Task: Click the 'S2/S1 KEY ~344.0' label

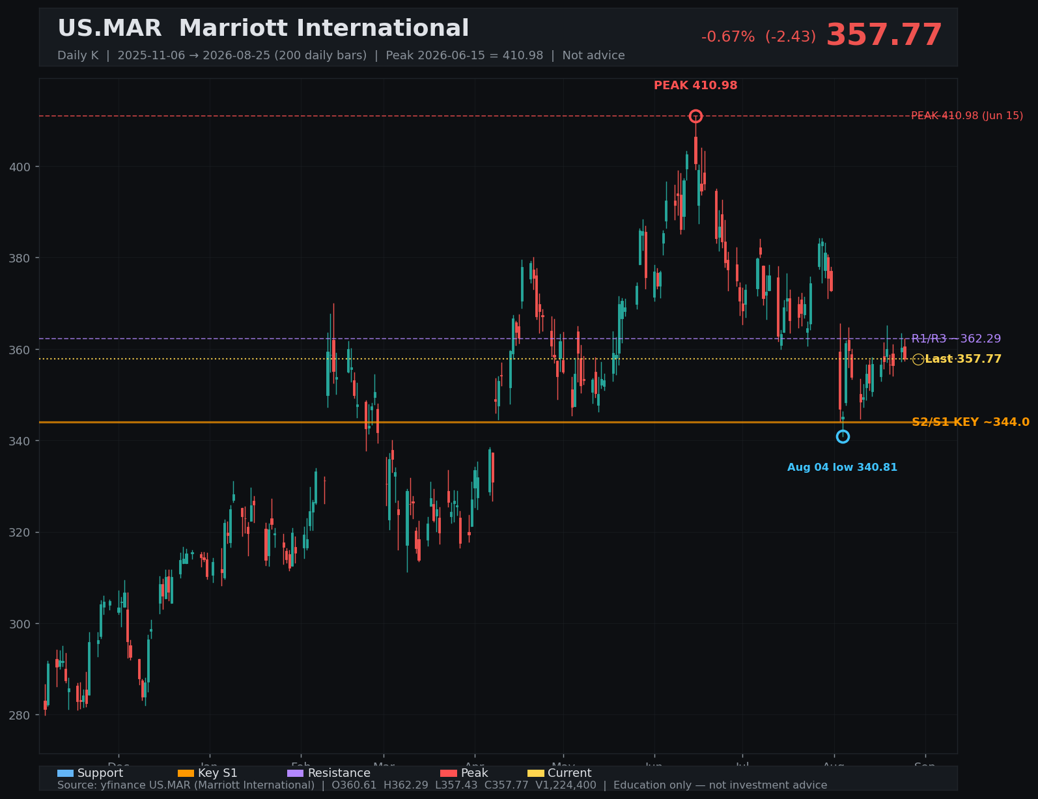Action: (x=970, y=422)
